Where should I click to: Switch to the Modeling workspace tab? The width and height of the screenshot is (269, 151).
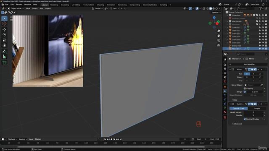(54, 5)
